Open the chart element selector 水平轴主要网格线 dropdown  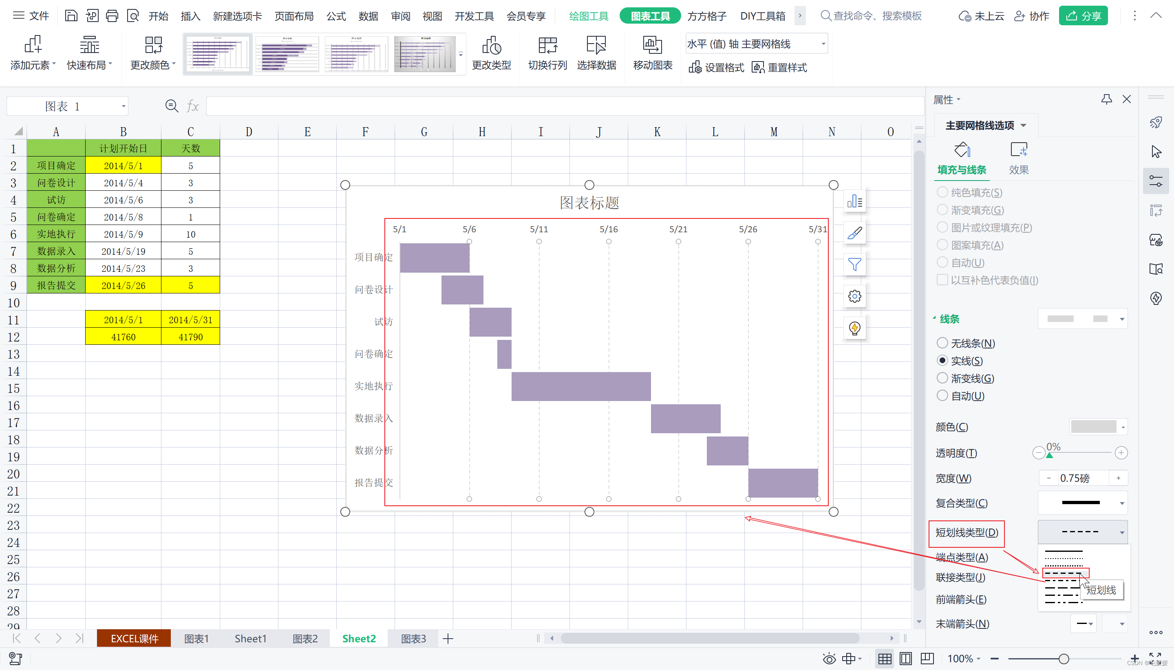tap(756, 44)
